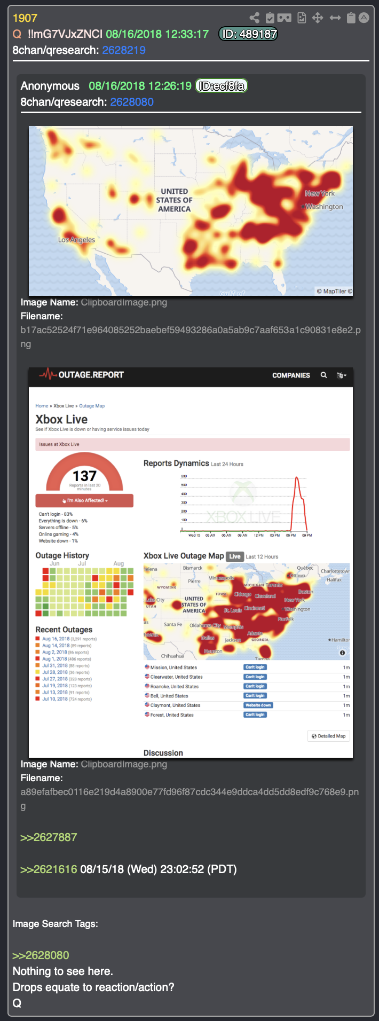Open the language dropdown in Outage.Report navbar

pos(342,375)
